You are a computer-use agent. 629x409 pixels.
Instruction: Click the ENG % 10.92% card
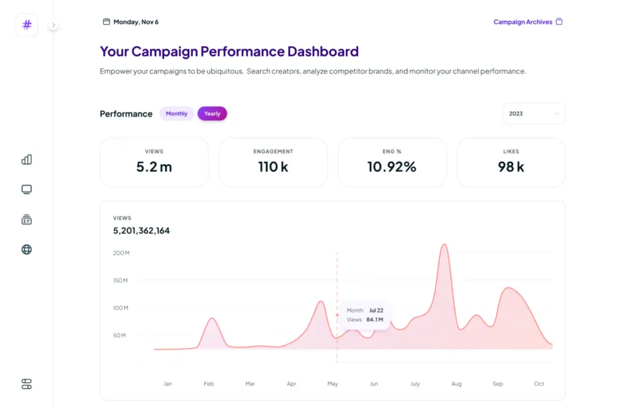click(x=392, y=162)
